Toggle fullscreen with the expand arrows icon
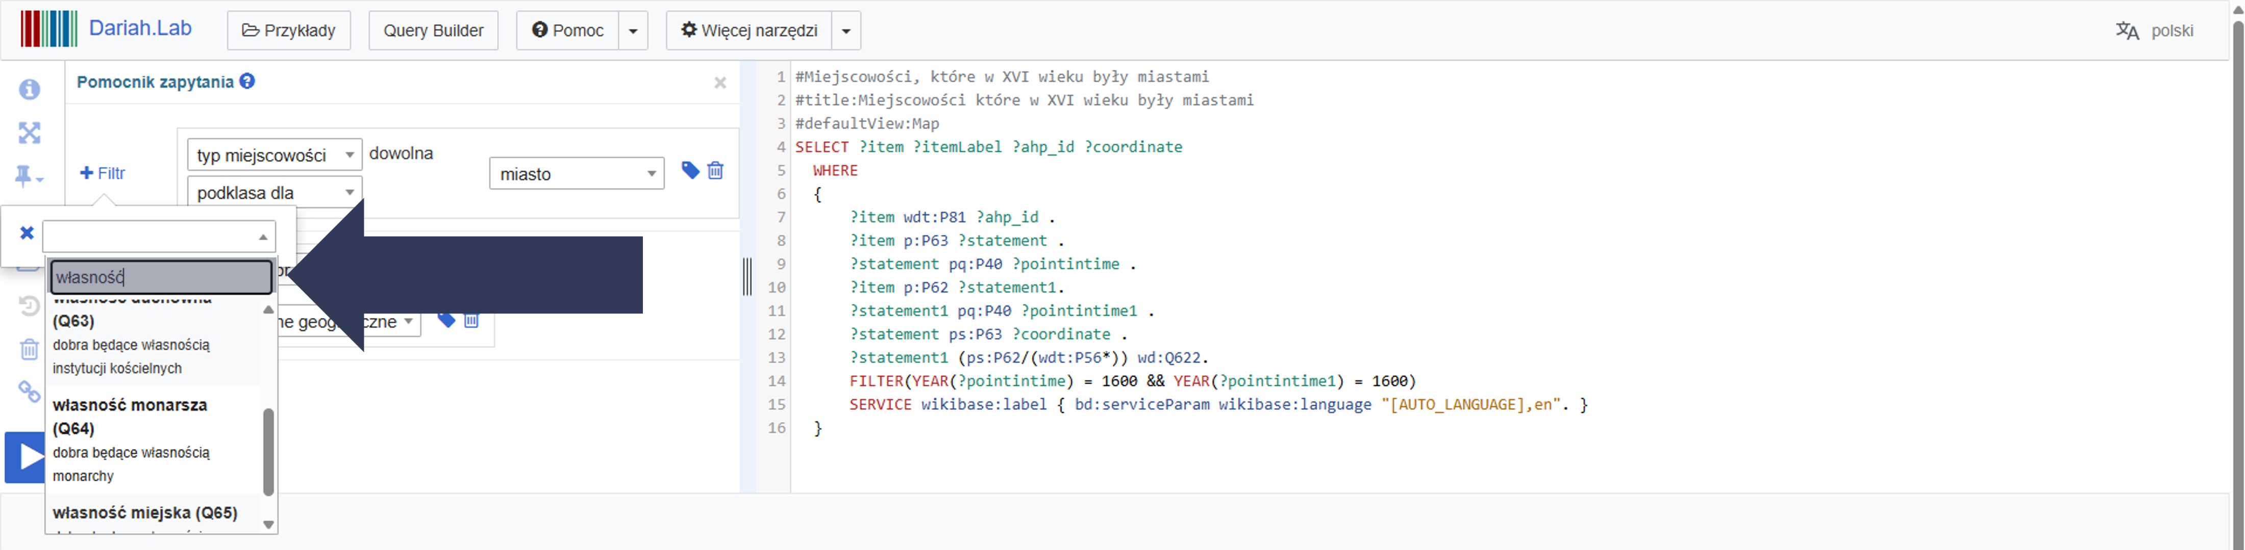2245x550 pixels. click(x=30, y=133)
